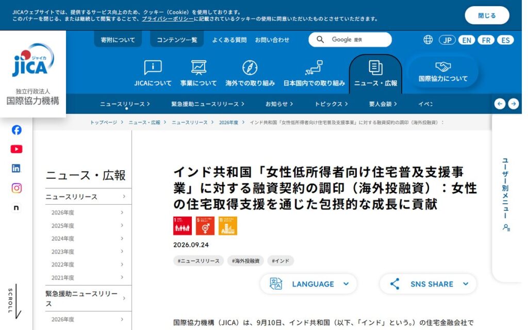This screenshot has height=330, width=528.
Task: Click SDG goal 5 gender equality icon
Action: pos(205,226)
